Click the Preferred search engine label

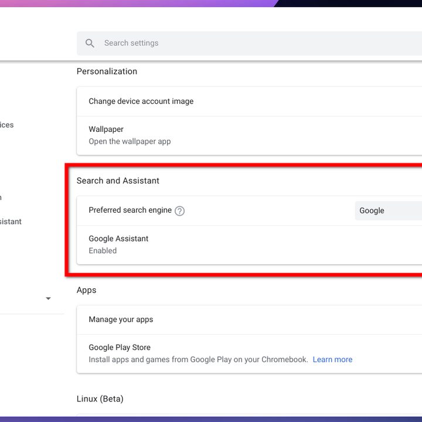[130, 210]
